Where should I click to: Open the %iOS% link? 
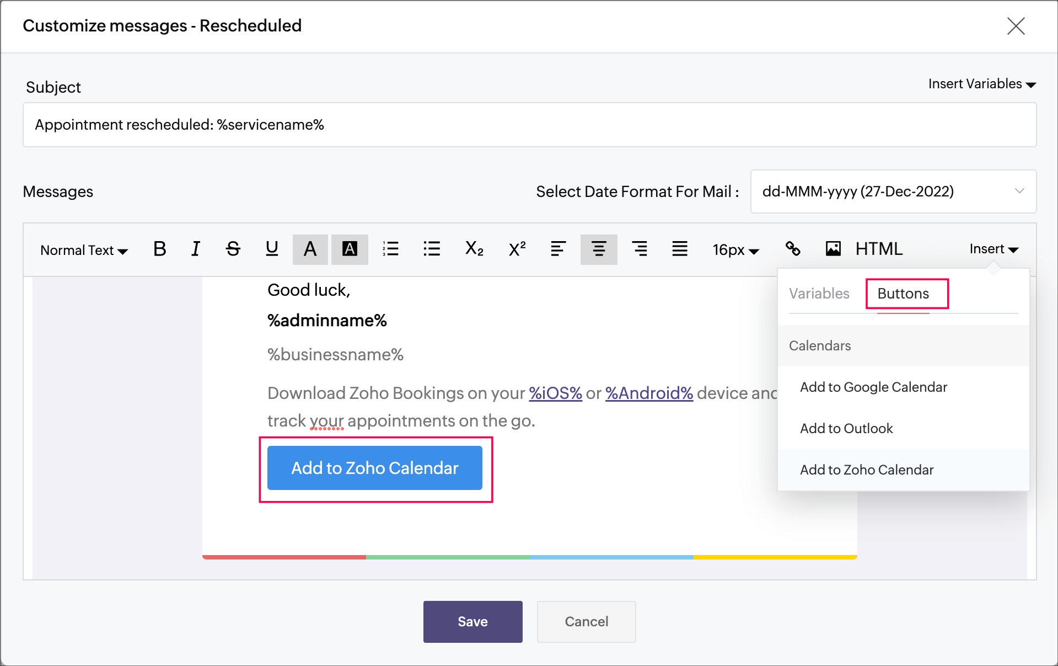(x=555, y=393)
